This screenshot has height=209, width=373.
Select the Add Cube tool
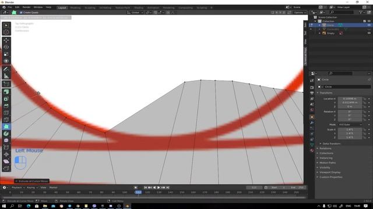6,84
